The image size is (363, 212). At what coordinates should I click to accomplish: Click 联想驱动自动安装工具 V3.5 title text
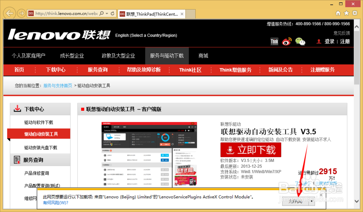(268, 132)
